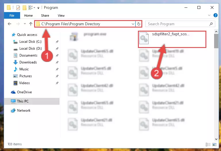The height and width of the screenshot is (151, 221).
Task: Open the recent locations dropdown arrow
Action: pyautogui.click(x=25, y=24)
